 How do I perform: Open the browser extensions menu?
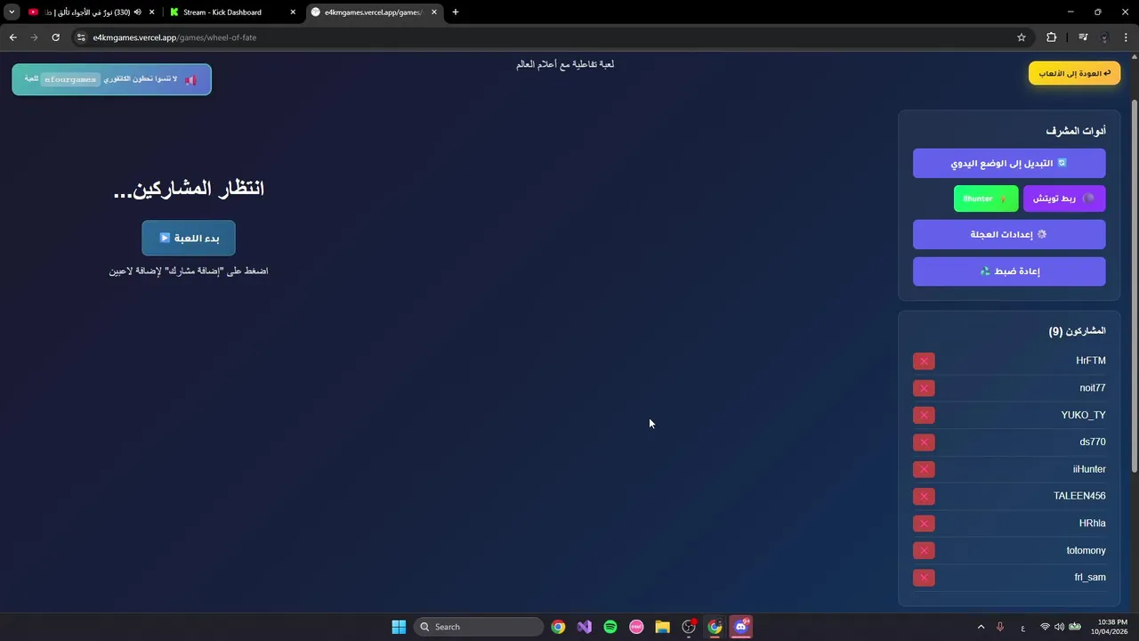click(x=1052, y=37)
